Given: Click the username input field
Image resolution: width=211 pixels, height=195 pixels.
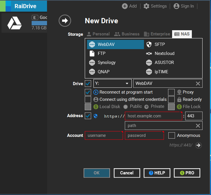Looking at the screenshot, I should point(104,135).
